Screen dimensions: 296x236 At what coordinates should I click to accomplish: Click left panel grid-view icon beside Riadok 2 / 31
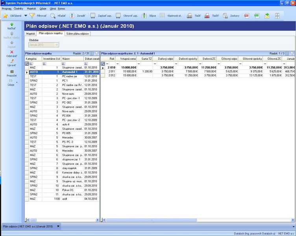pyautogui.click(x=92, y=53)
